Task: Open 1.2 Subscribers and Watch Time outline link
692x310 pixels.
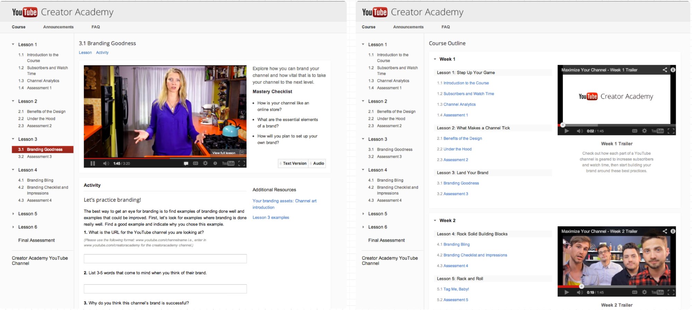Action: click(x=468, y=94)
